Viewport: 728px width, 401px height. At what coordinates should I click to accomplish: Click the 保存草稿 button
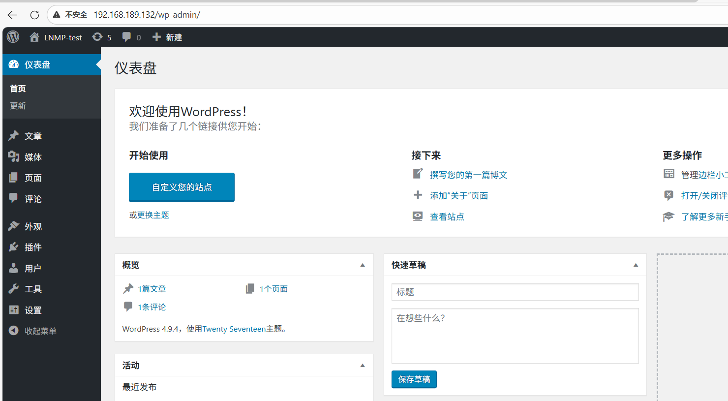point(414,379)
